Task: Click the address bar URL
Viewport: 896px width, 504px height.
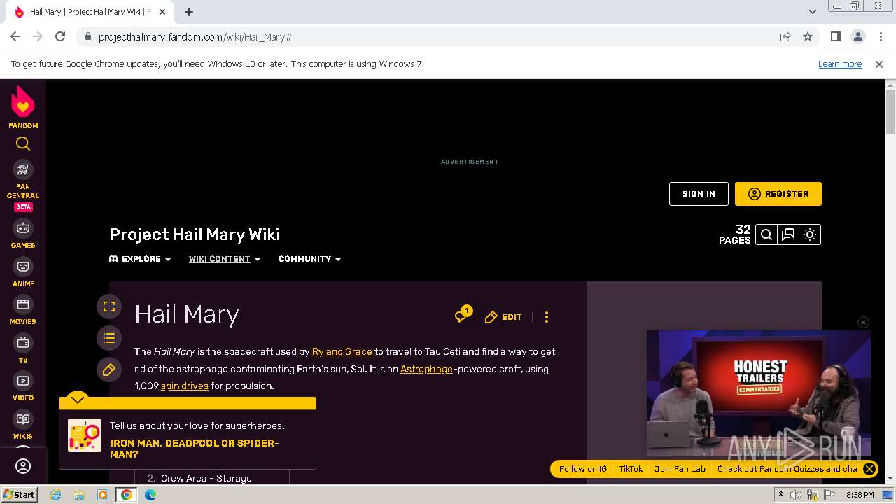Action: 195,37
